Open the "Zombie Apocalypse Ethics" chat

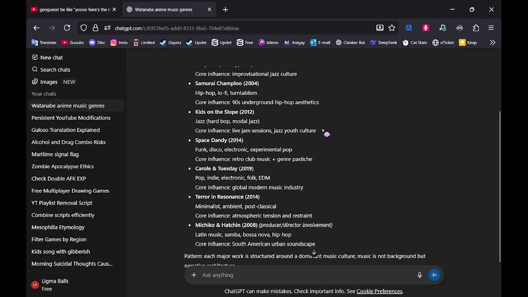coord(63,166)
